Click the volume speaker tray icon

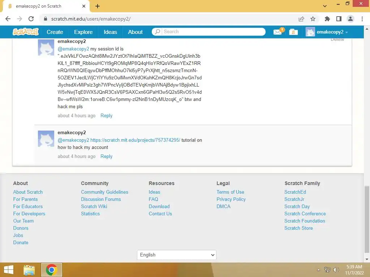click(336, 270)
